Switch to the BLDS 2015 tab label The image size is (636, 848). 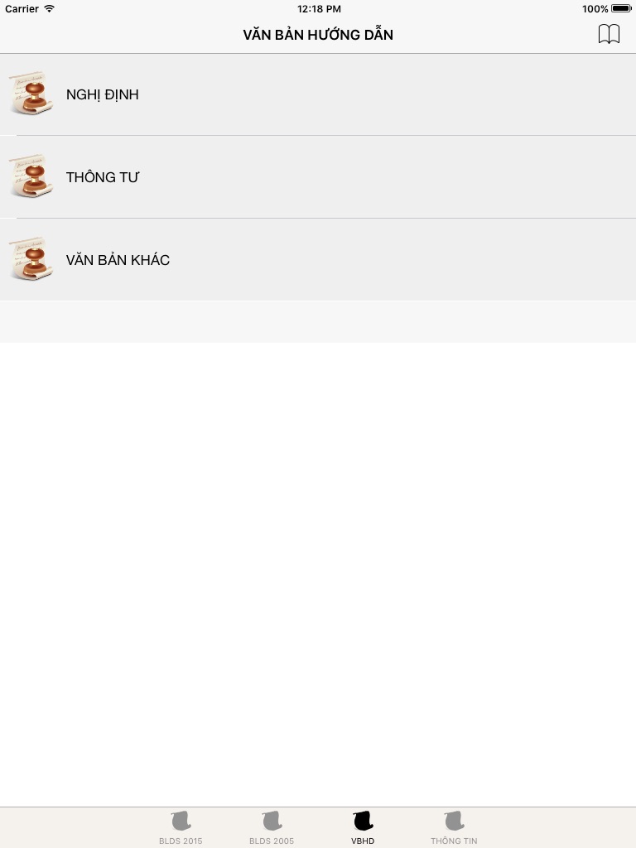point(181,841)
